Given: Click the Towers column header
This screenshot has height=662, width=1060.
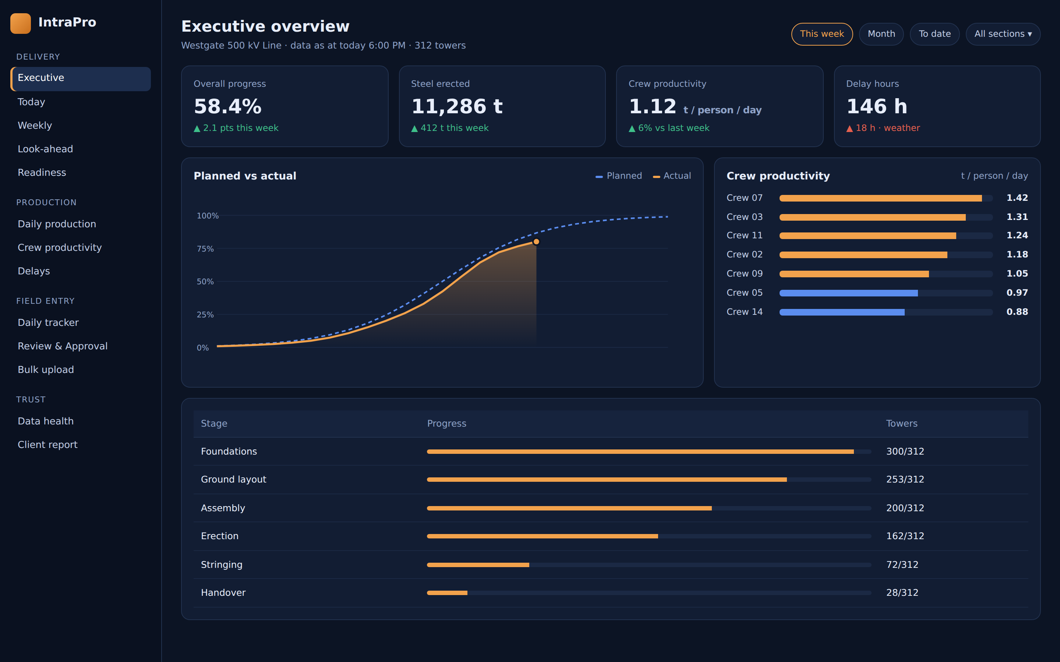Looking at the screenshot, I should click(901, 424).
